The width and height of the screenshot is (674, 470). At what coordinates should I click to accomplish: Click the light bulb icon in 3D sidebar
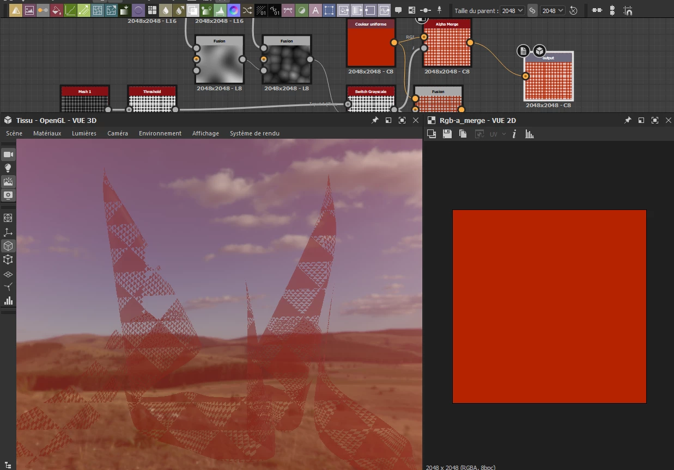8,168
